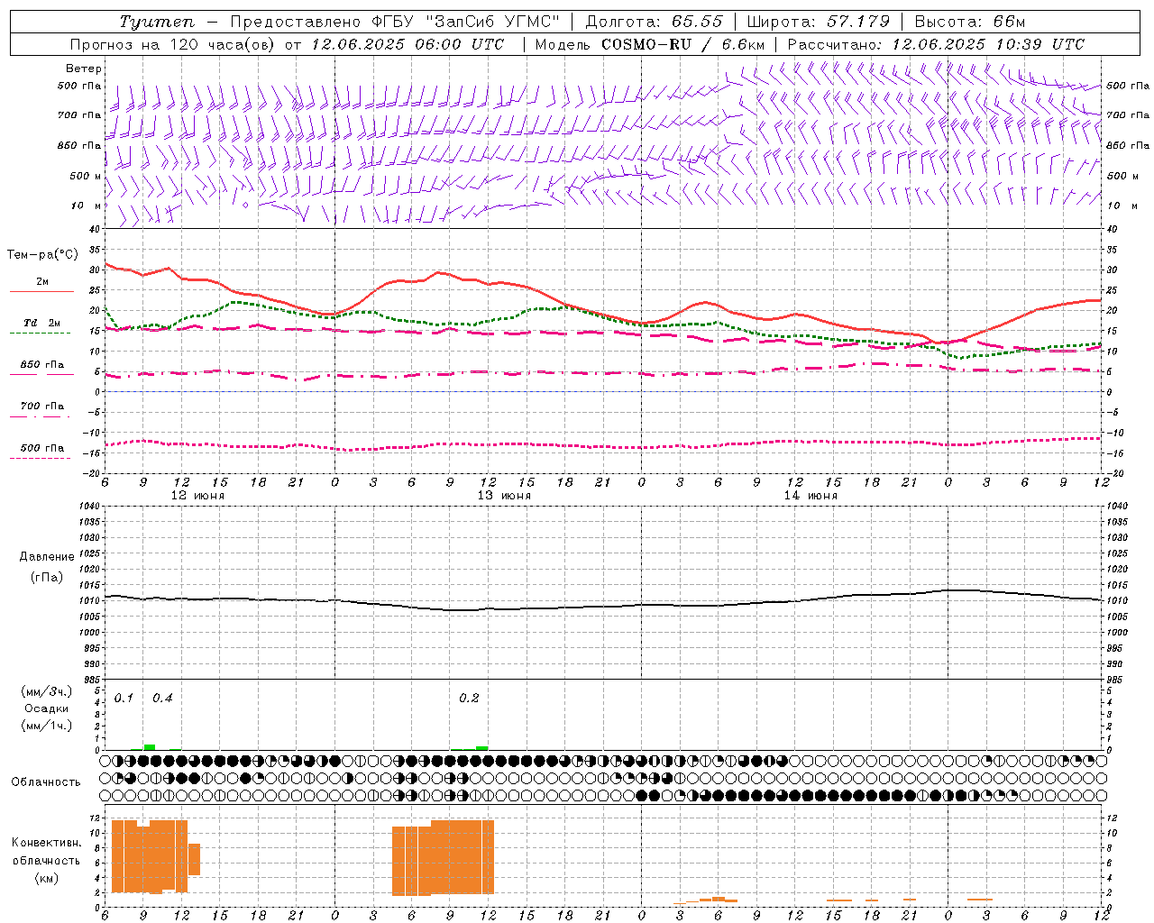Select the Конвективн. облачность (км) label
Screen dimensions: 1154x923
pos(47,860)
